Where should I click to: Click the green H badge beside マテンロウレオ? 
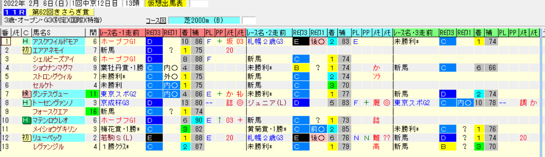pyautogui.click(x=26, y=120)
